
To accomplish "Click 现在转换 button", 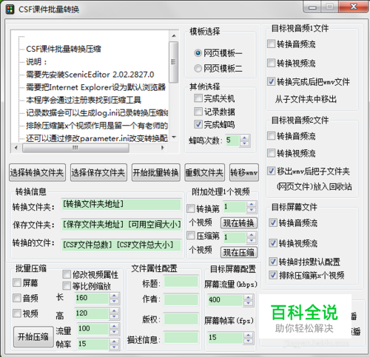I will (239, 223).
